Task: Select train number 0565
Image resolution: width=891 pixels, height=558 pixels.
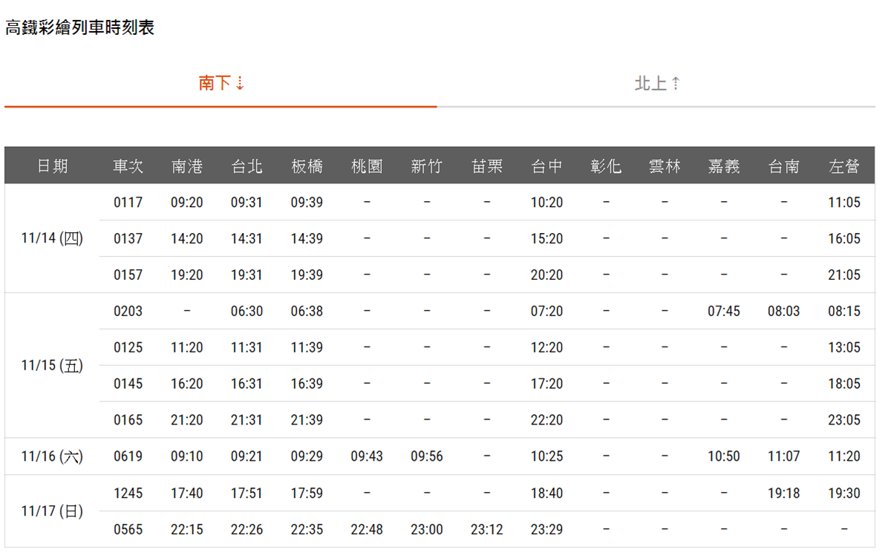Action: [x=128, y=530]
